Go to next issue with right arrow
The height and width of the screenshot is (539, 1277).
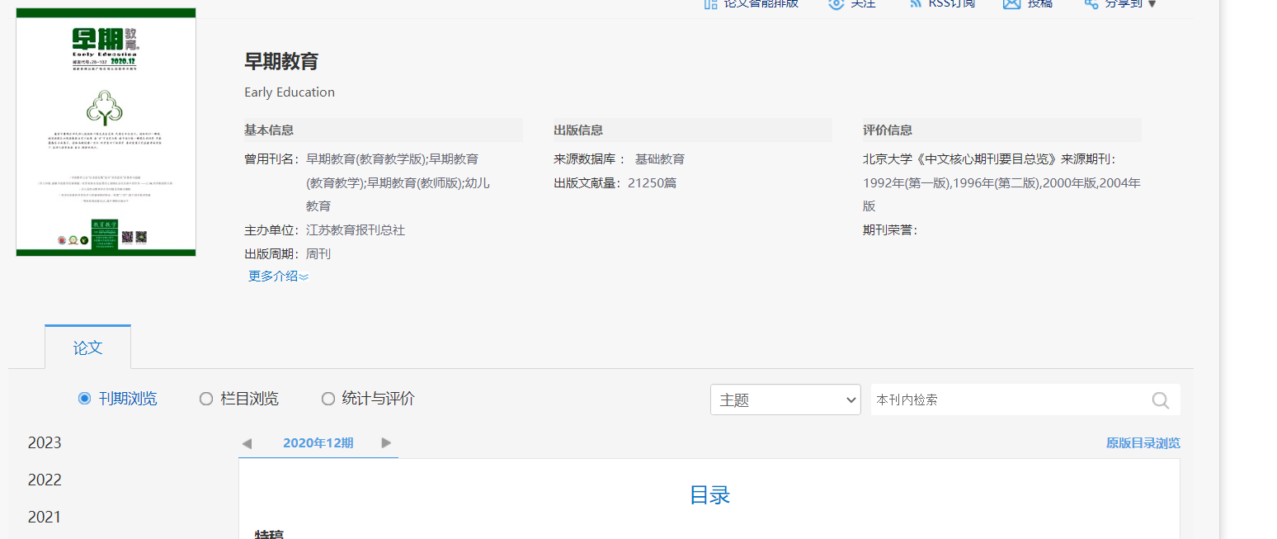pos(386,443)
